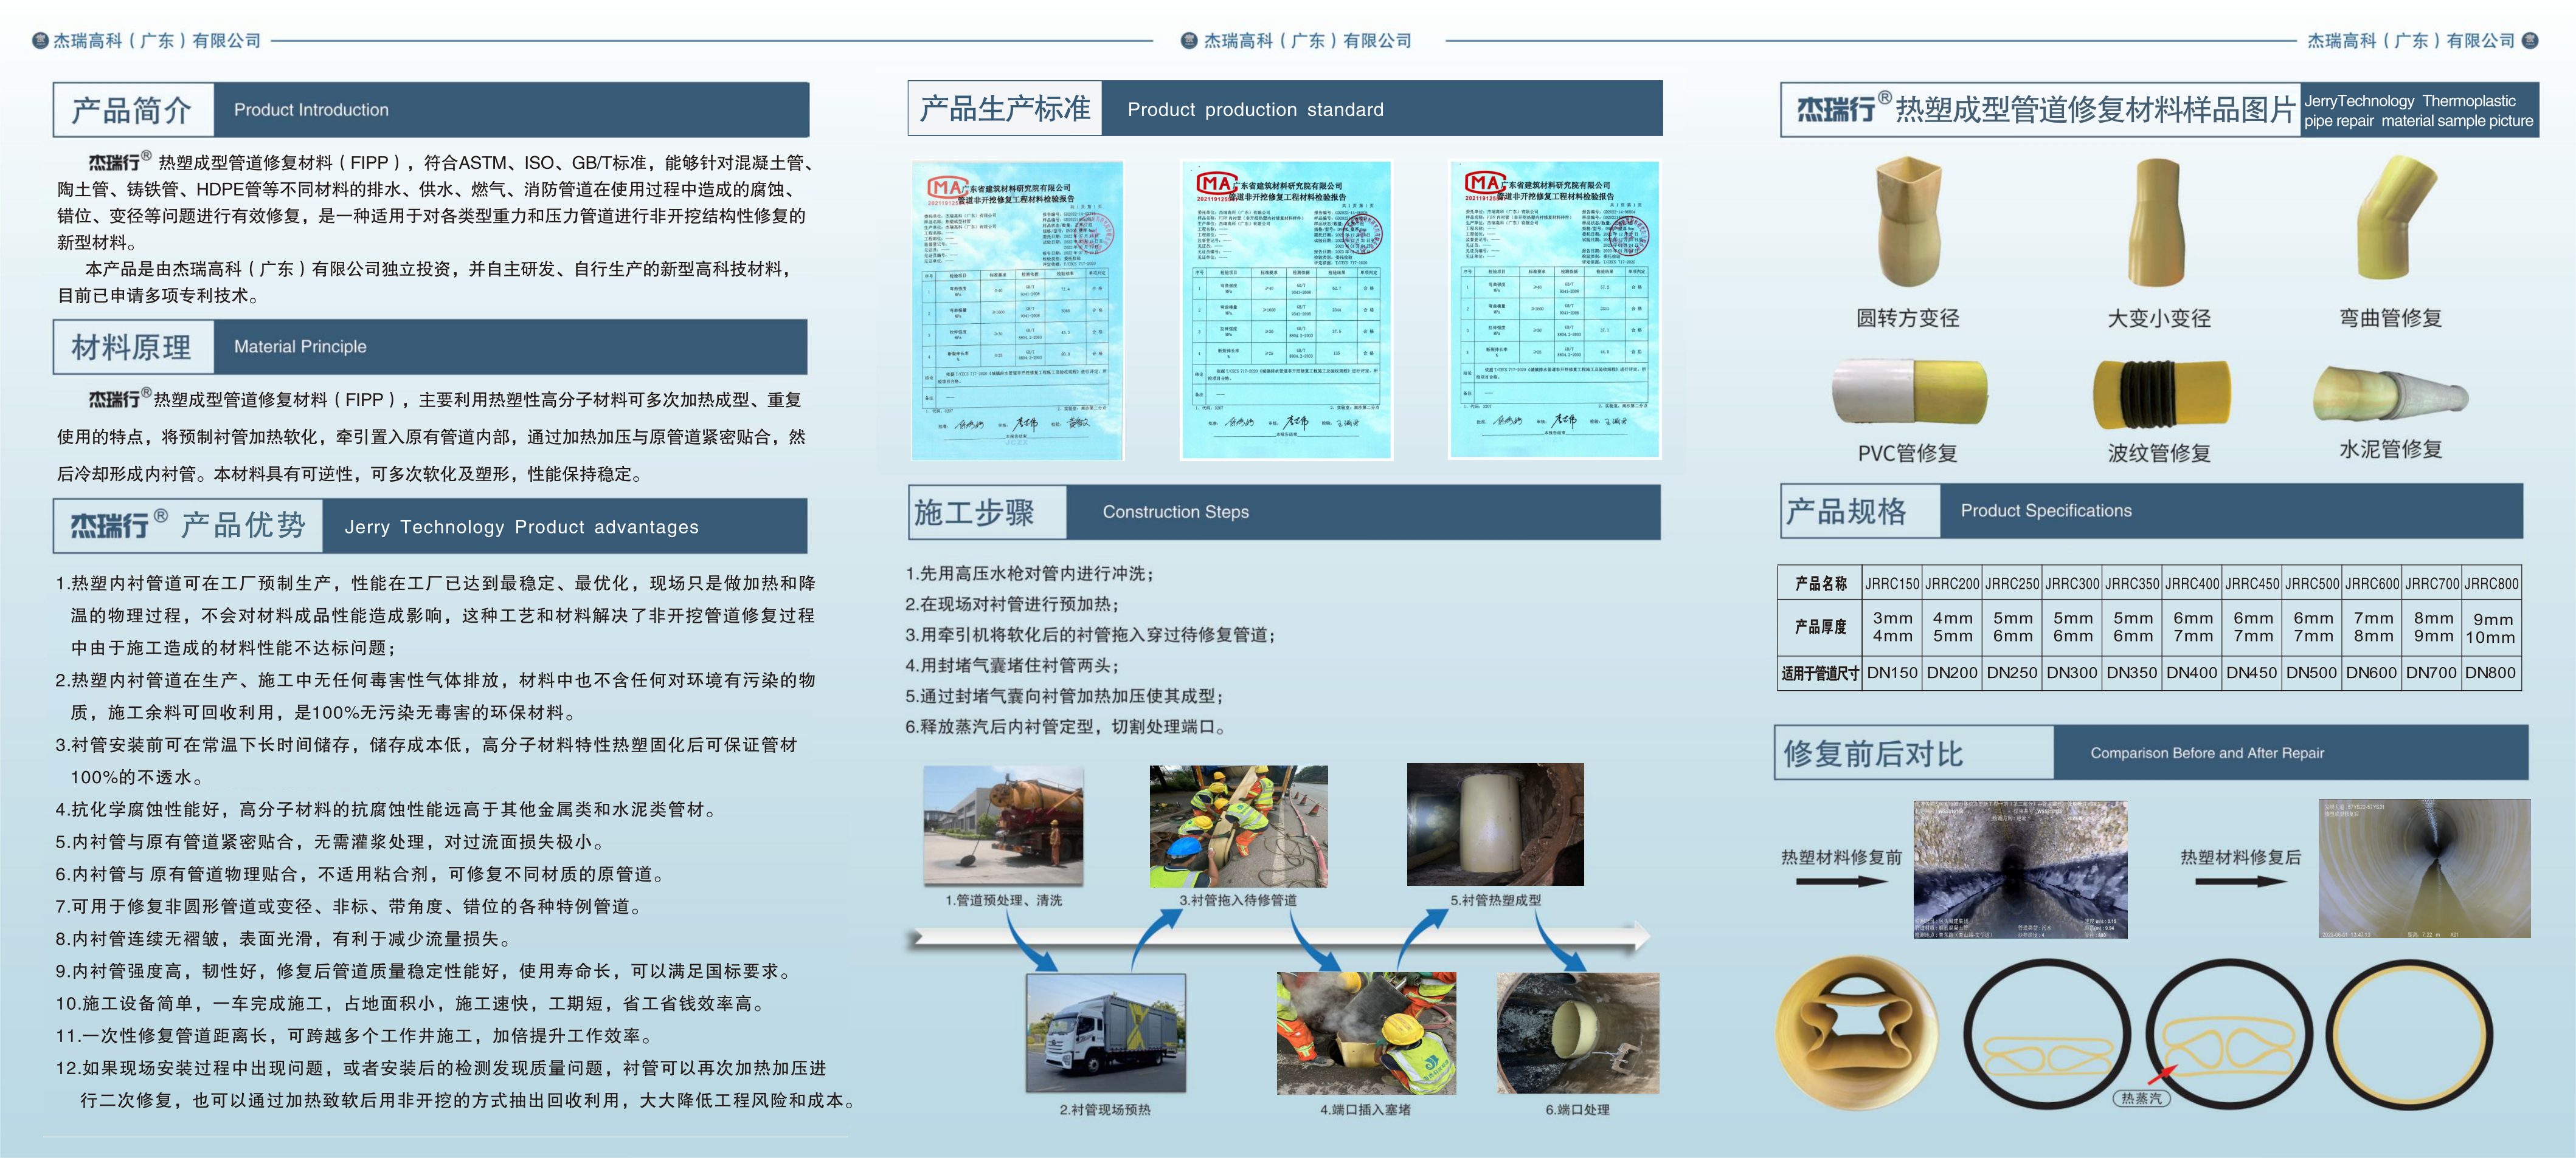This screenshot has width=2576, height=1158.
Task: Click the pipe photo before thermoplastic repair
Action: coord(2020,868)
